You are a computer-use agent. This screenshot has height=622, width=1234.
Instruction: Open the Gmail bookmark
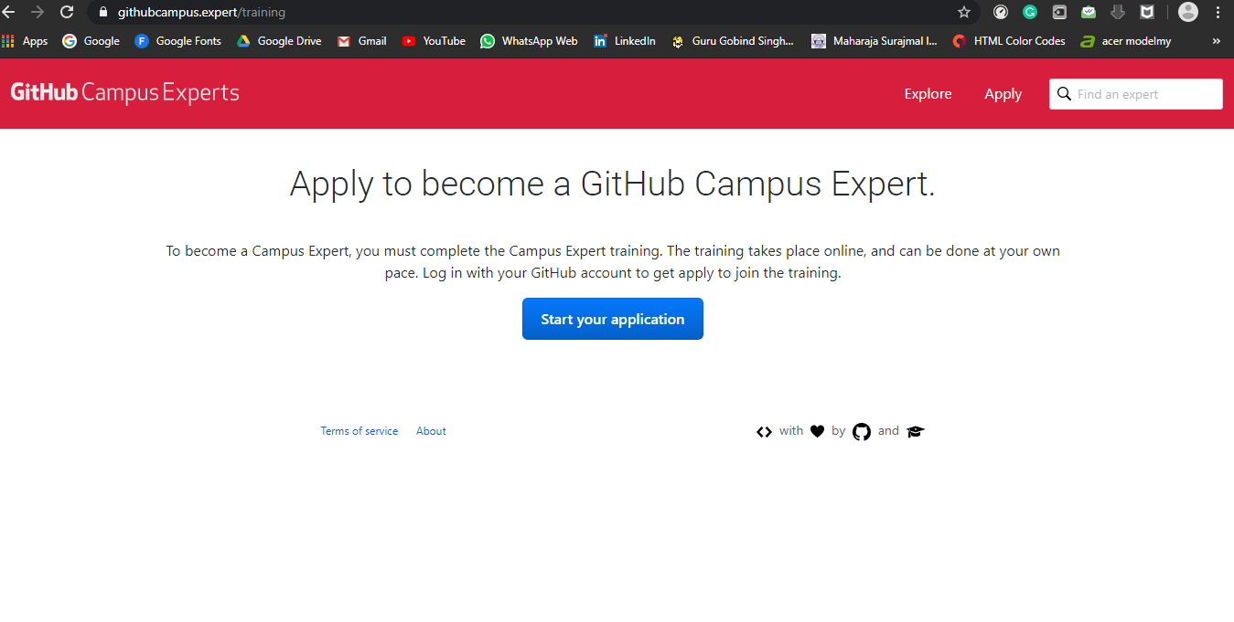(x=361, y=41)
